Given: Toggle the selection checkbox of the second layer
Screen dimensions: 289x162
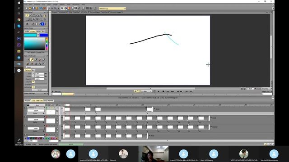Looking at the screenshot, I should point(25,117).
